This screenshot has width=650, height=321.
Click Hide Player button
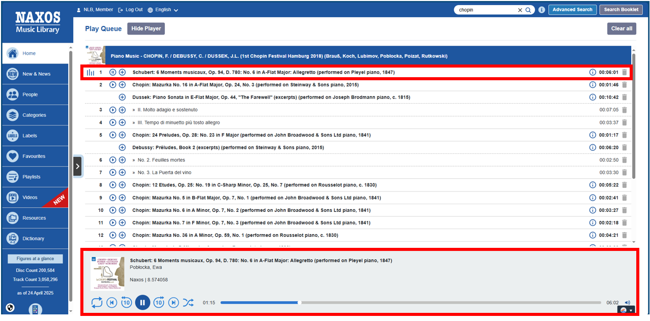click(x=146, y=28)
